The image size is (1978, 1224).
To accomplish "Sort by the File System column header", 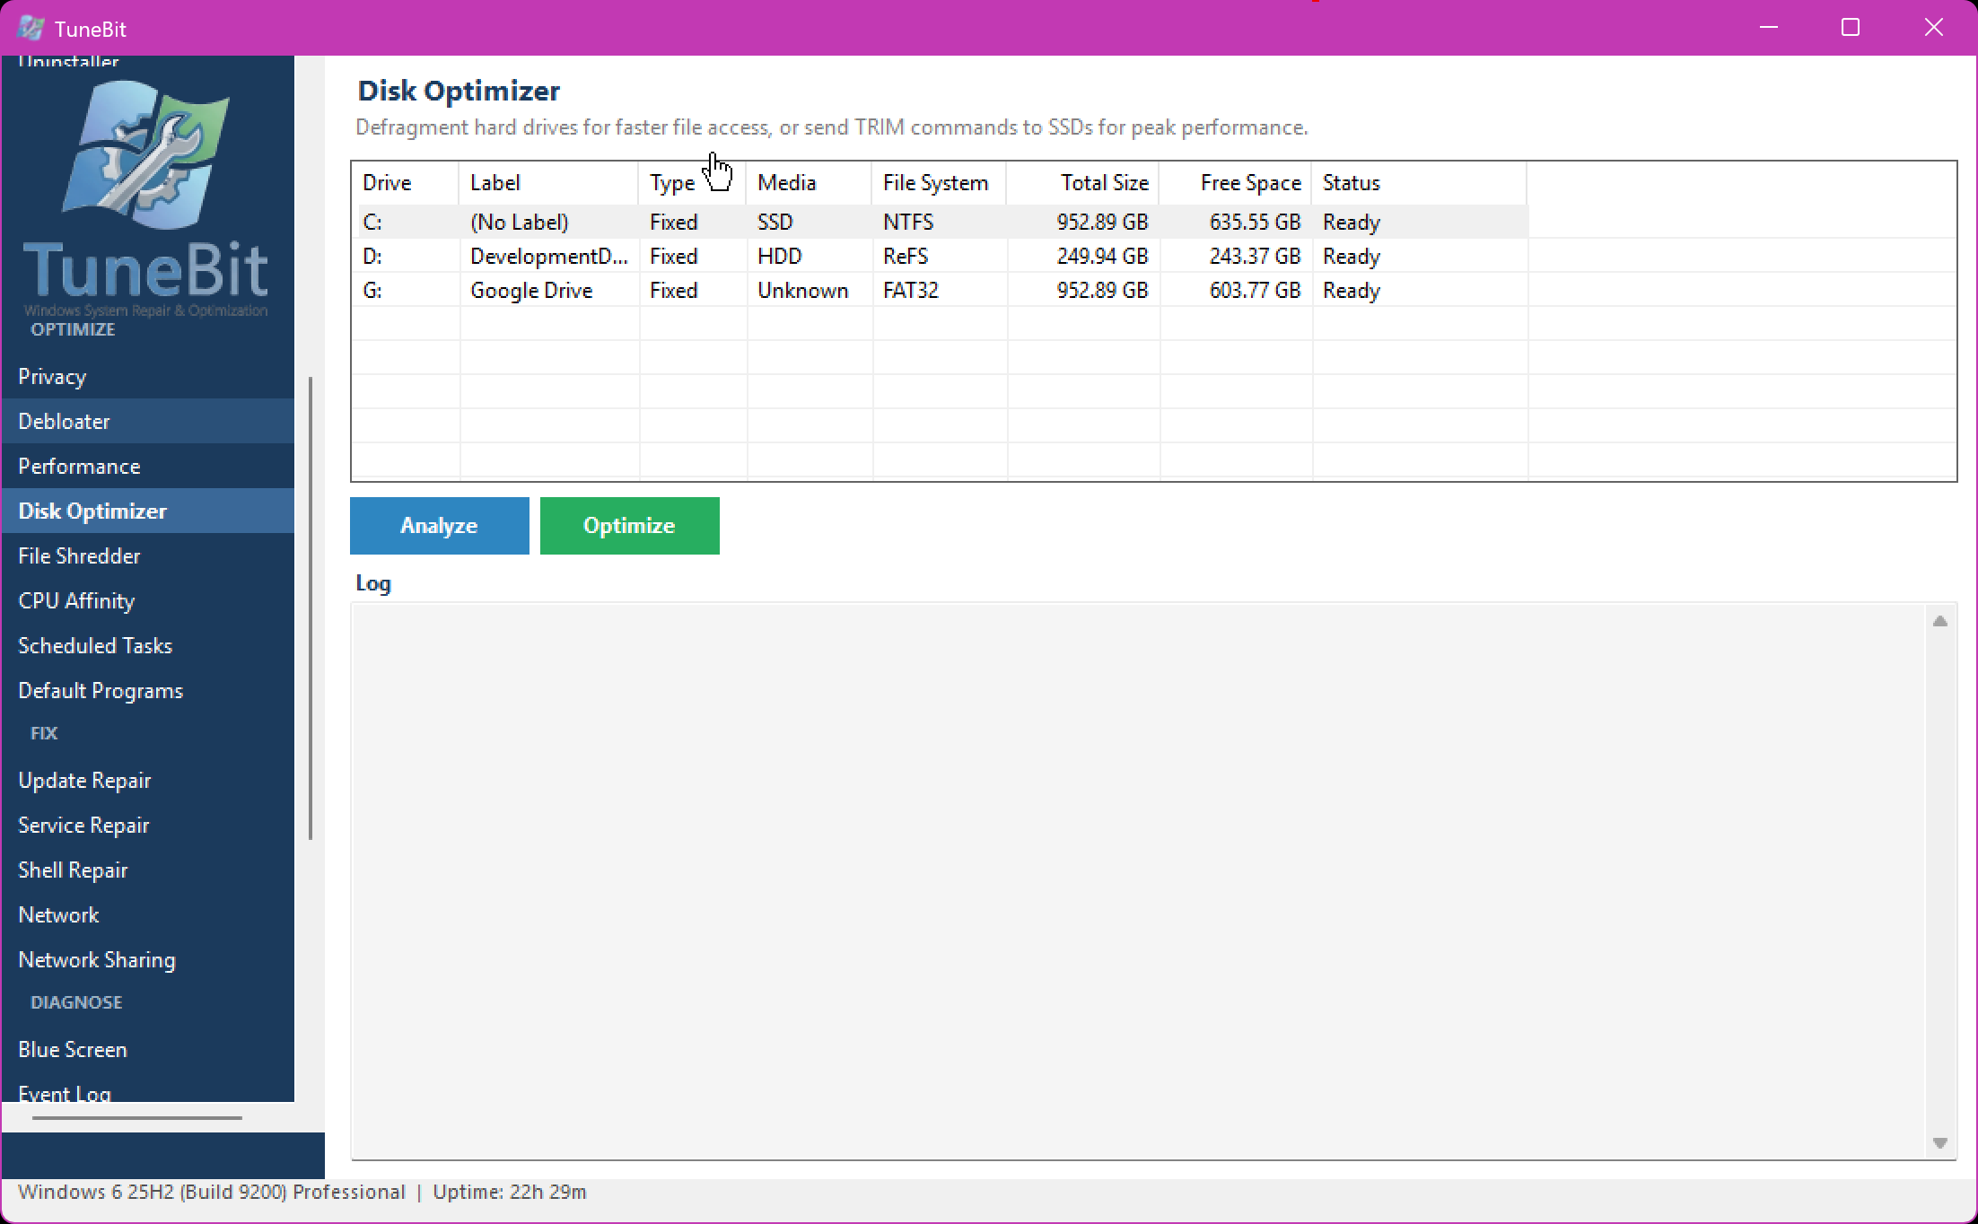I will pos(939,183).
